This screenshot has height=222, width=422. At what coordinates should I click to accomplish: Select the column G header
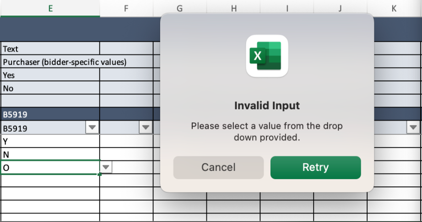pyautogui.click(x=180, y=8)
